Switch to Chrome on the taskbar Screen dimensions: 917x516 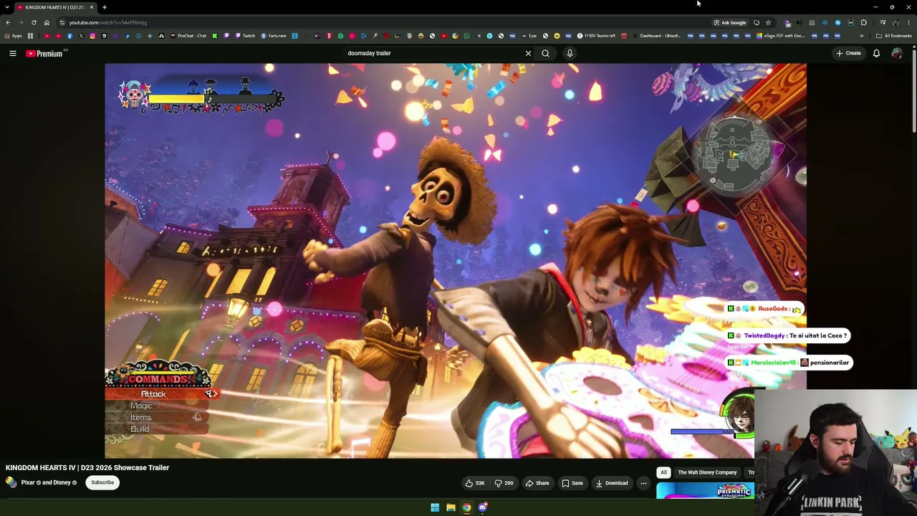466,507
